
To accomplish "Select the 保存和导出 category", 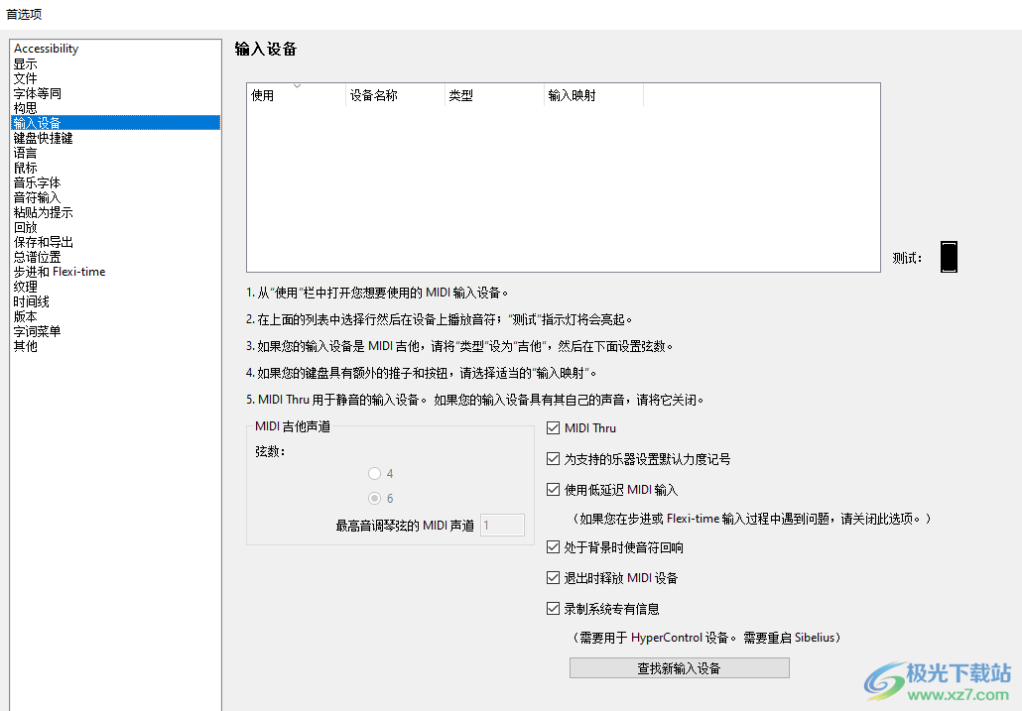I will pyautogui.click(x=42, y=241).
